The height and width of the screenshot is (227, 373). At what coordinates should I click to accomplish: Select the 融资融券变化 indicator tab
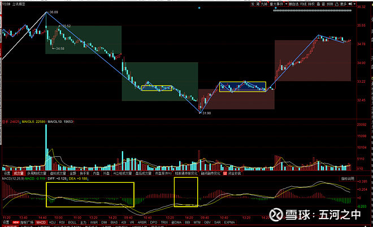(211, 173)
